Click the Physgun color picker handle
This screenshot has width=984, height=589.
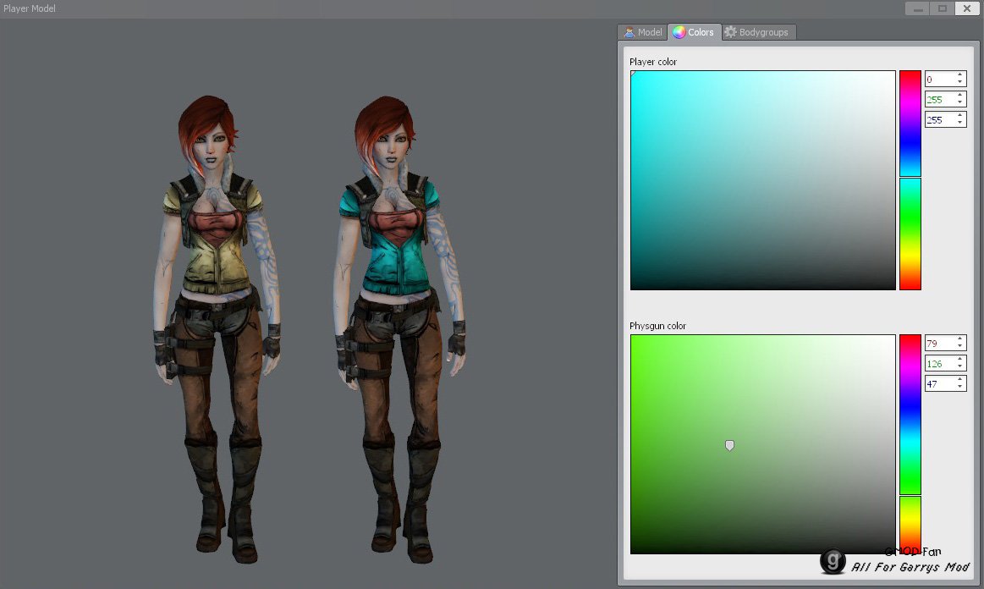point(729,445)
